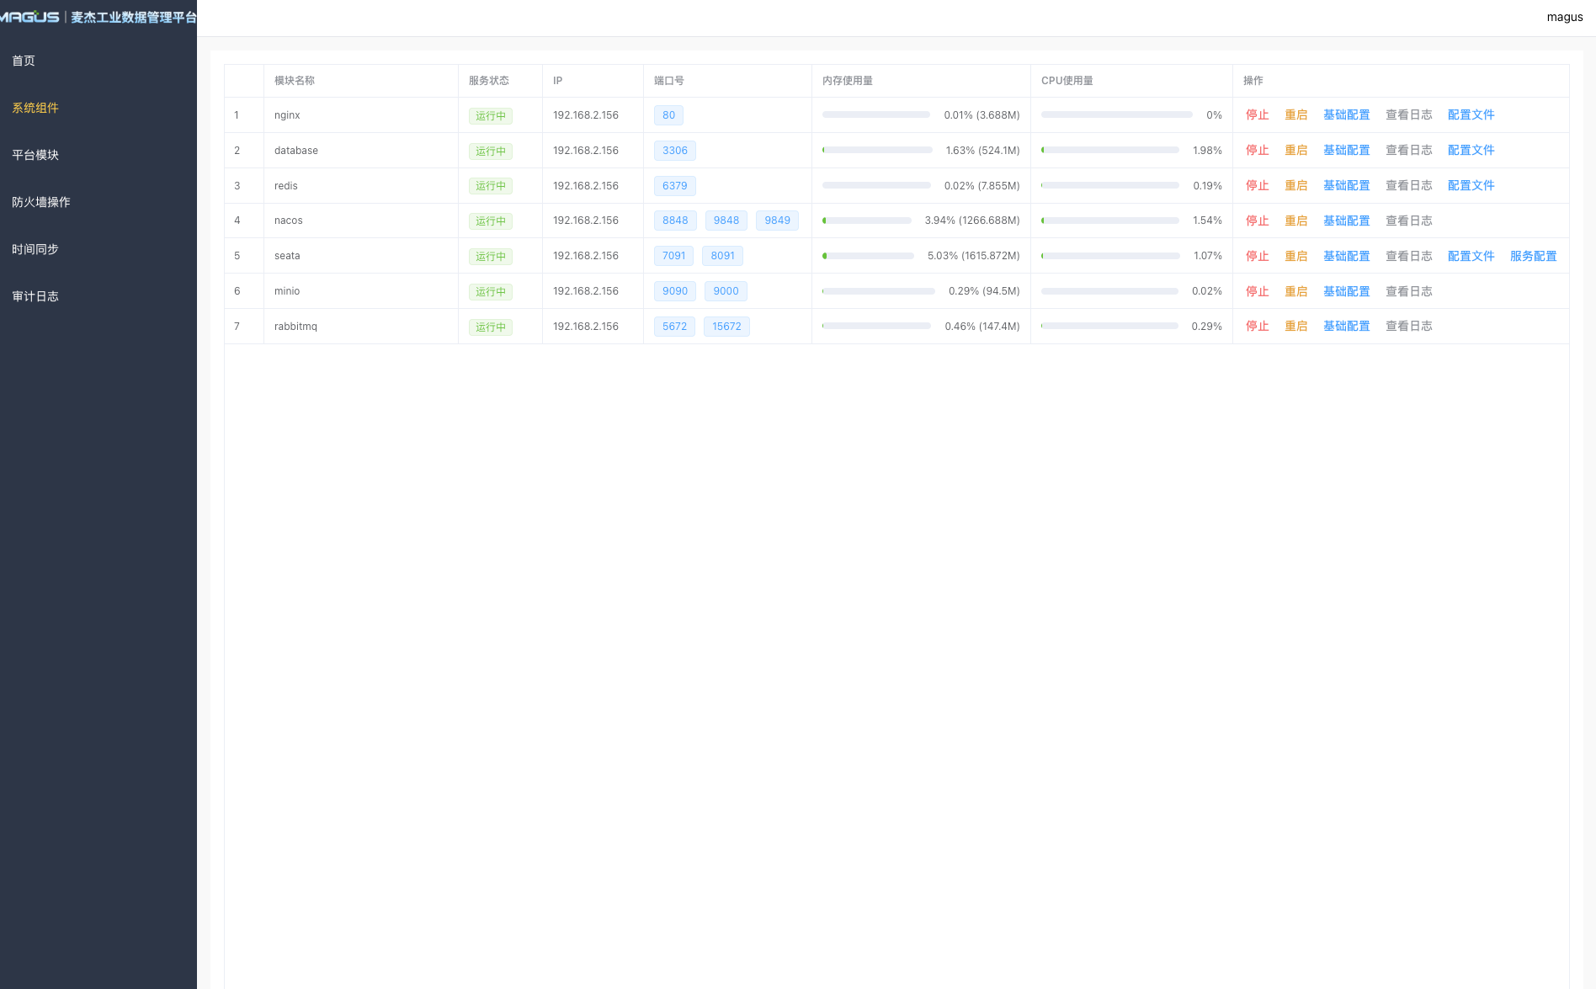This screenshot has width=1596, height=989.
Task: Open 审计日志 in the sidebar
Action: [x=35, y=296]
